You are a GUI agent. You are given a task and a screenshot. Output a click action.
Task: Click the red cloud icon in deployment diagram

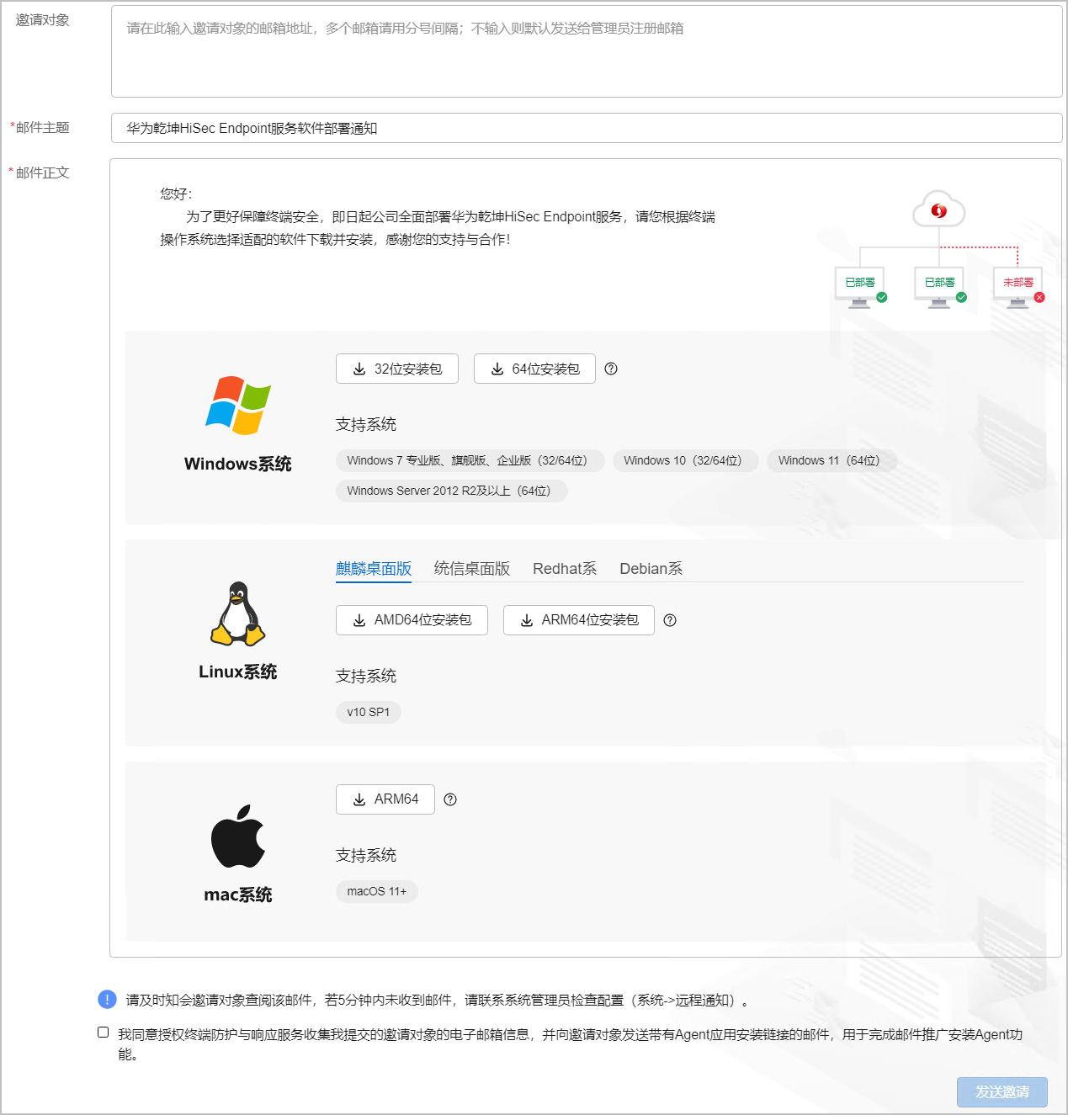point(939,210)
